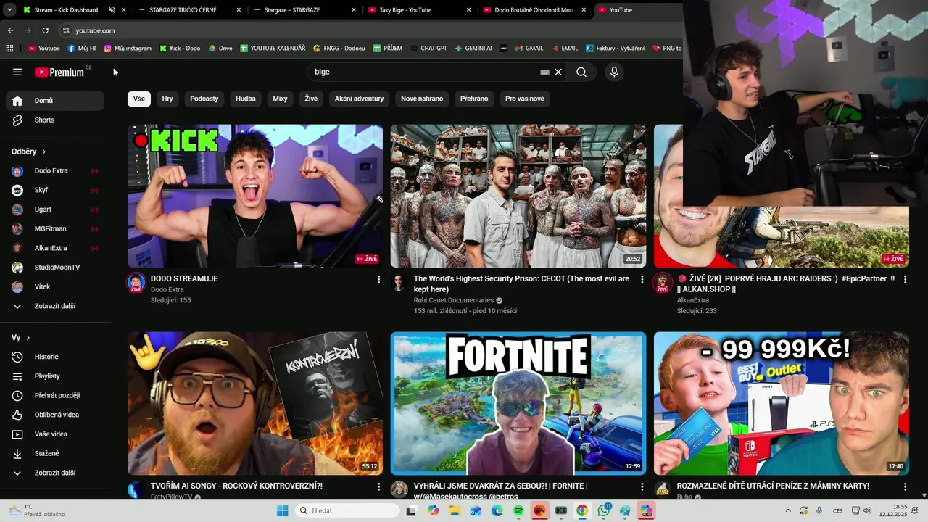Reload the page
Viewport: 928px width, 522px height.
[x=45, y=30]
